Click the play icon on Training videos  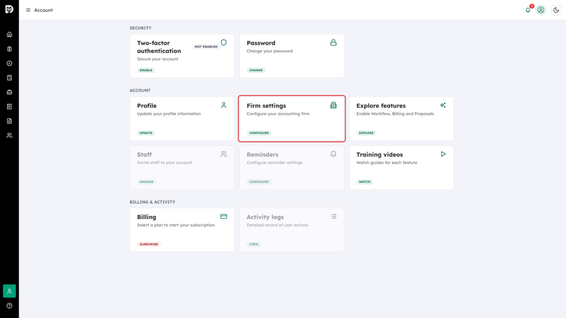click(443, 154)
